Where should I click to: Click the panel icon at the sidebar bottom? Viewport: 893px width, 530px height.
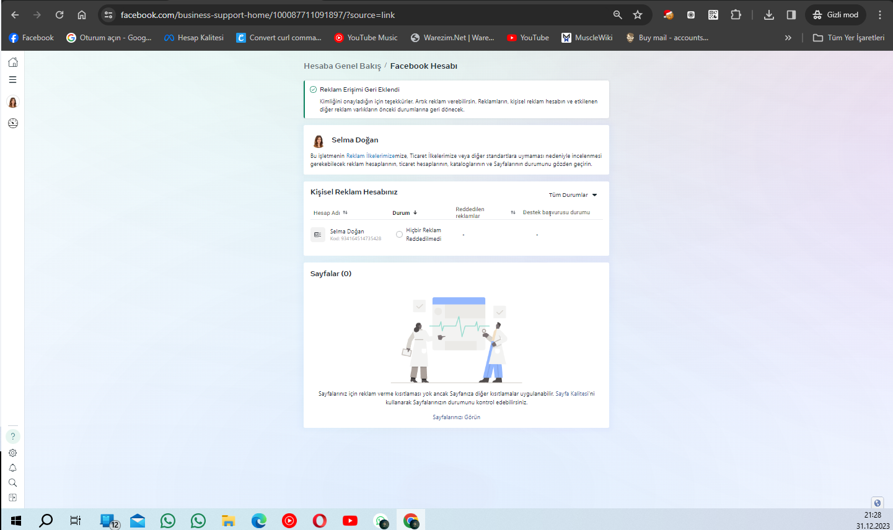point(12,498)
